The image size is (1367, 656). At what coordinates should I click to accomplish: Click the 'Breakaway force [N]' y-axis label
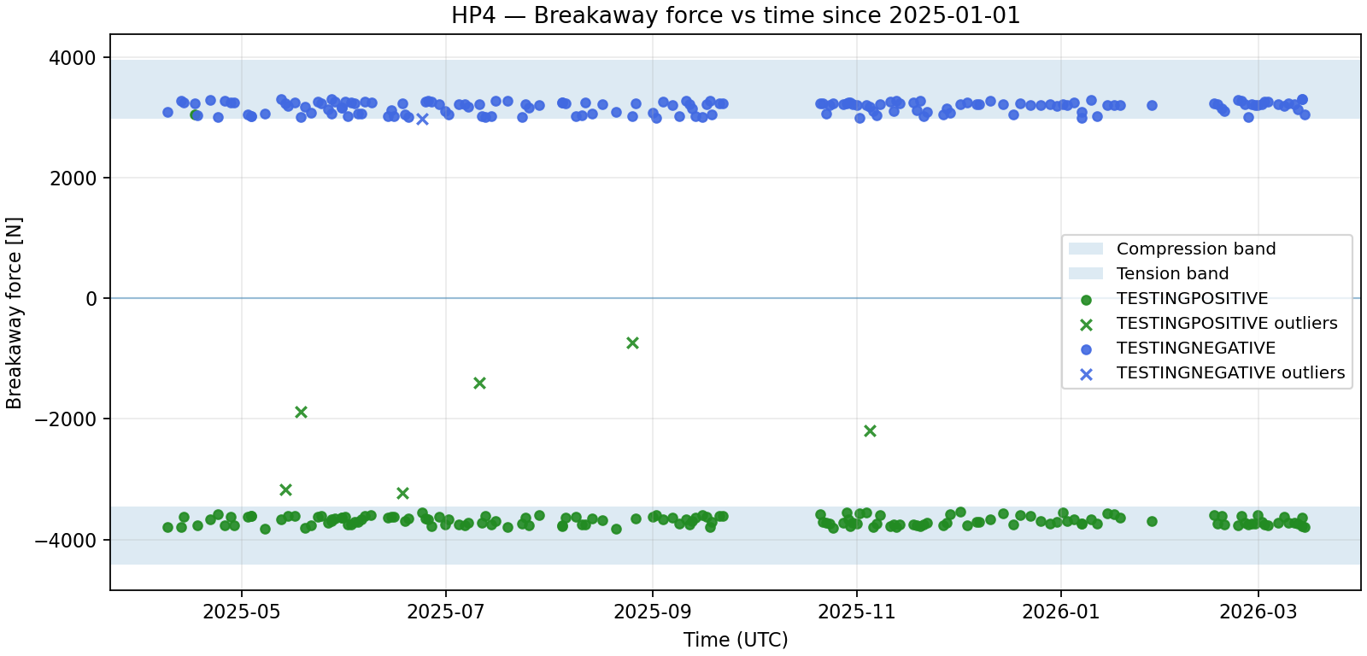click(15, 313)
